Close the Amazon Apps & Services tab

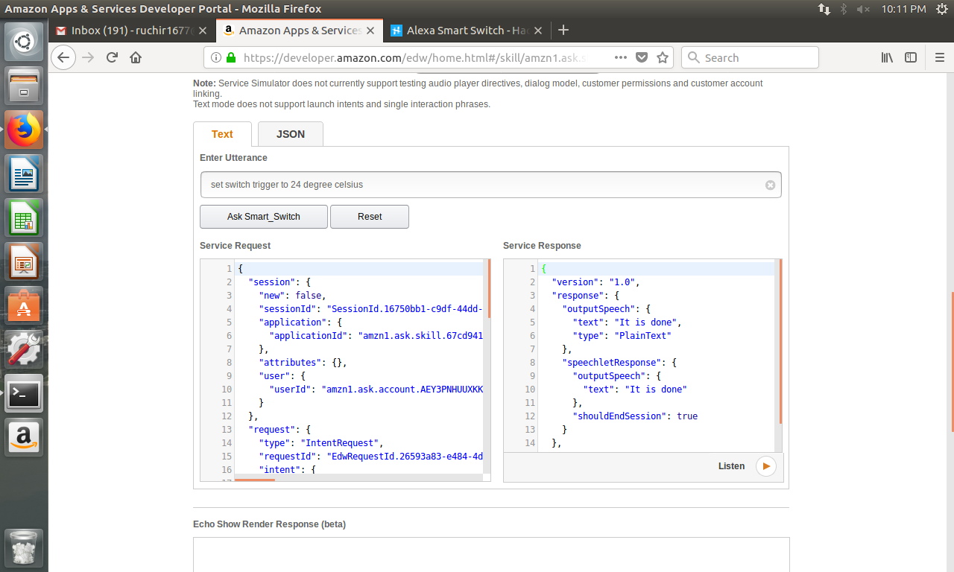pyautogui.click(x=370, y=31)
